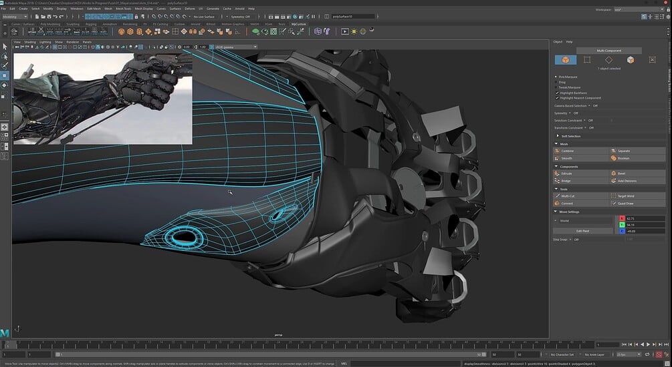Switch to the Rigging shelf tab
Image resolution: width=672 pixels, height=367 pixels.
click(x=90, y=23)
